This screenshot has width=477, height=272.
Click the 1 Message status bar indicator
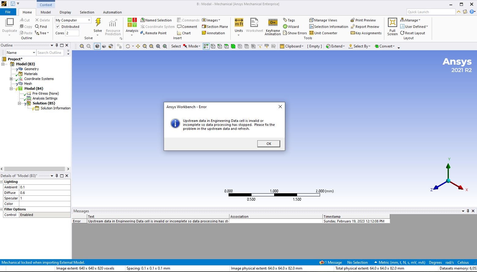click(x=330, y=263)
